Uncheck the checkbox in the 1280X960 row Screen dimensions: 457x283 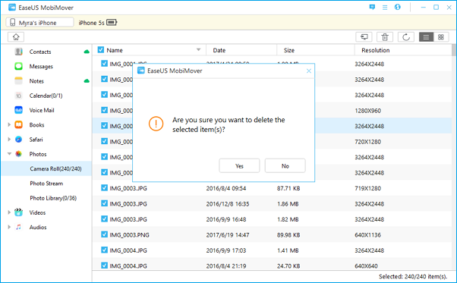[x=104, y=110]
